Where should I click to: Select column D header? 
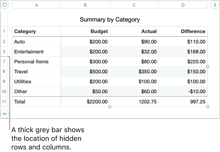point(183,4)
